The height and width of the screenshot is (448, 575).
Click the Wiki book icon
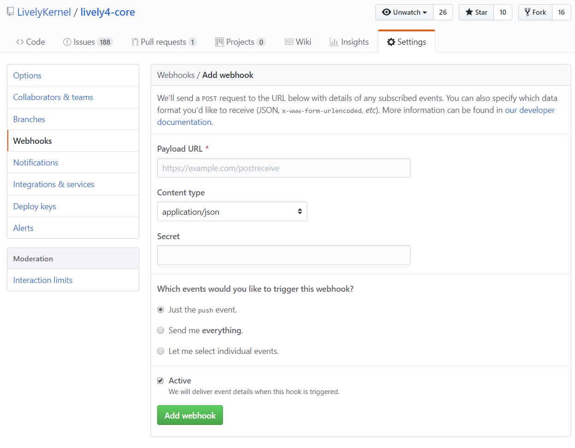pos(289,42)
